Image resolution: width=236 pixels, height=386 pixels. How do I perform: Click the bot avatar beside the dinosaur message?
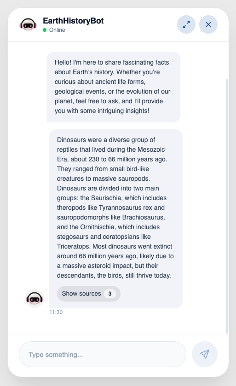click(x=35, y=298)
